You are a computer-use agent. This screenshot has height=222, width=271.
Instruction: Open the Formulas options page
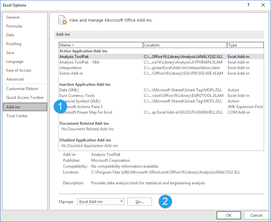point(14,26)
